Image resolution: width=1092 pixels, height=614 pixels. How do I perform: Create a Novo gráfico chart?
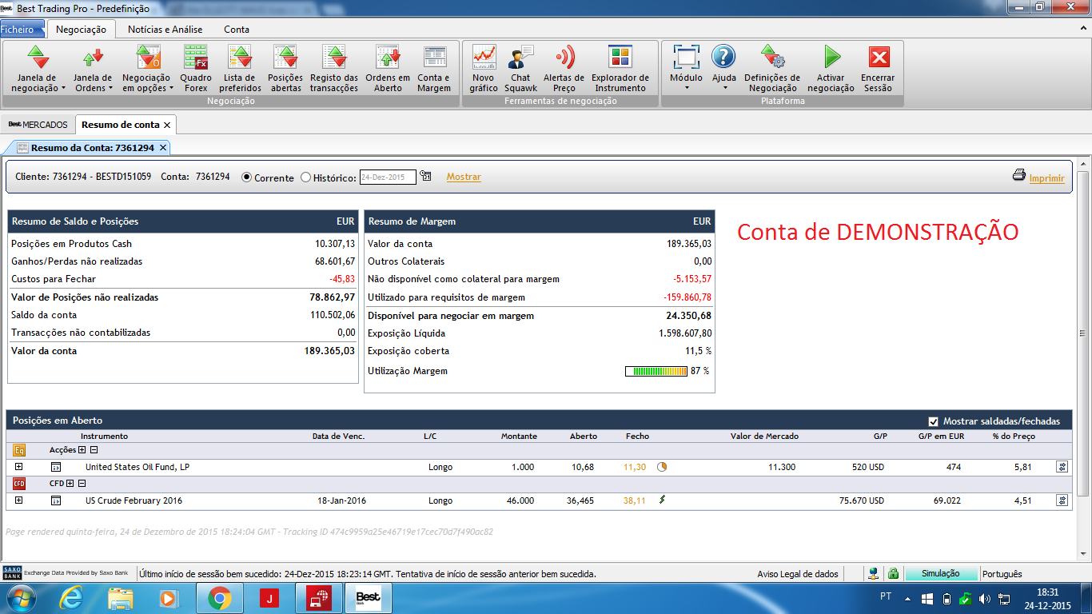[484, 69]
